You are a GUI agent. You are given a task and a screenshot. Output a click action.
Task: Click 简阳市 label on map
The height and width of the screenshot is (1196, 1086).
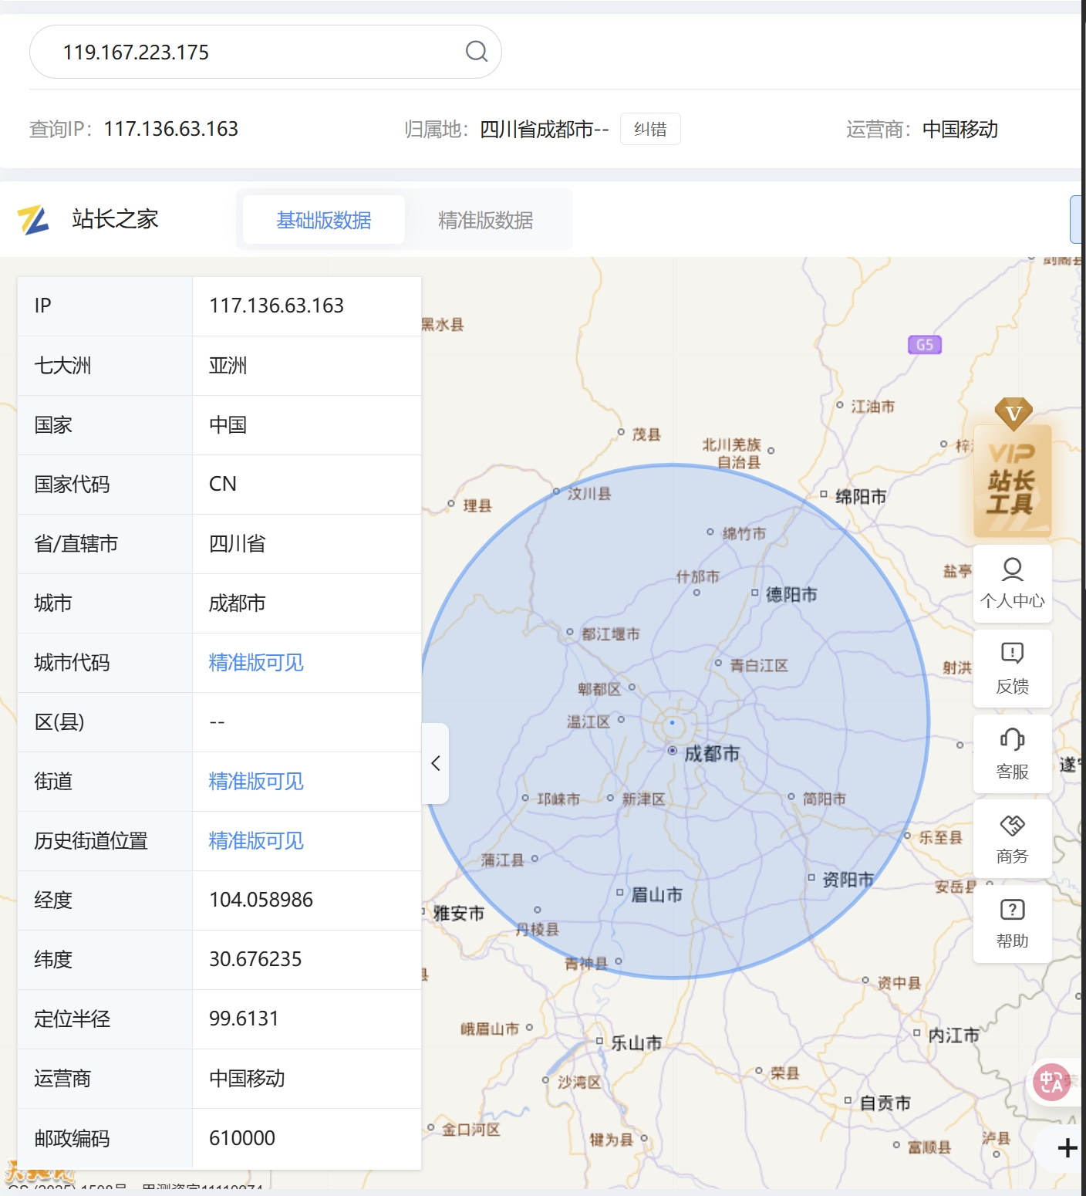point(824,799)
